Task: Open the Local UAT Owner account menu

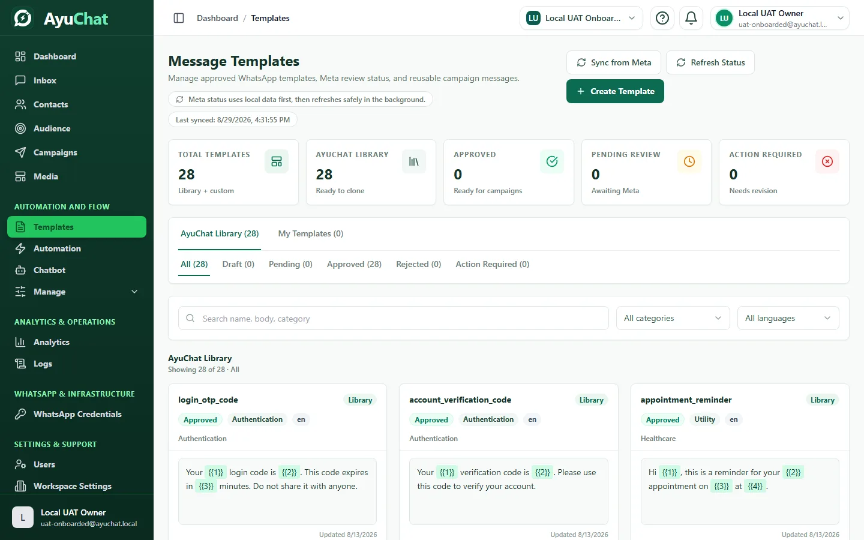Action: coord(780,18)
